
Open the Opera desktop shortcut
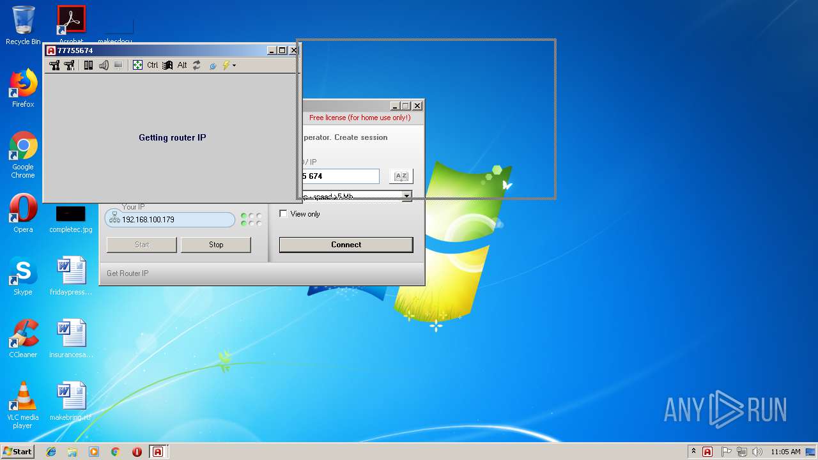pos(23,213)
